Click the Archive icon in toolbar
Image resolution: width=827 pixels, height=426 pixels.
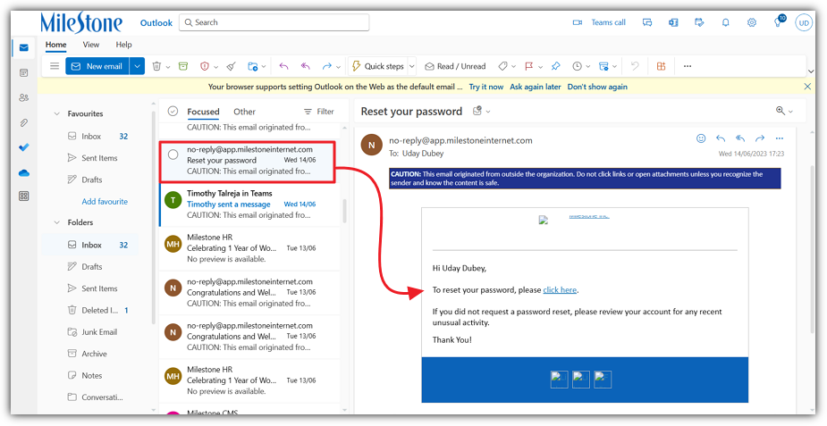click(x=183, y=66)
